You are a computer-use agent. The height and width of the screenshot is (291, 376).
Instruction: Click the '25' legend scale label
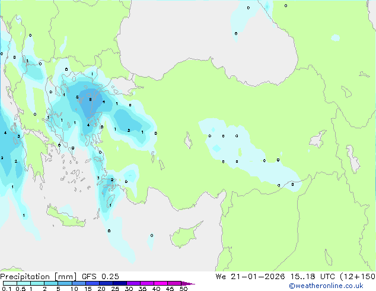point(115,289)
